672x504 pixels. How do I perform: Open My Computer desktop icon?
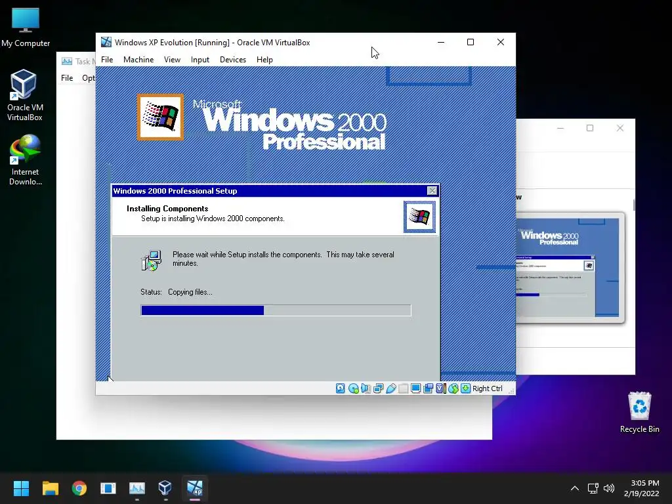[x=26, y=27]
